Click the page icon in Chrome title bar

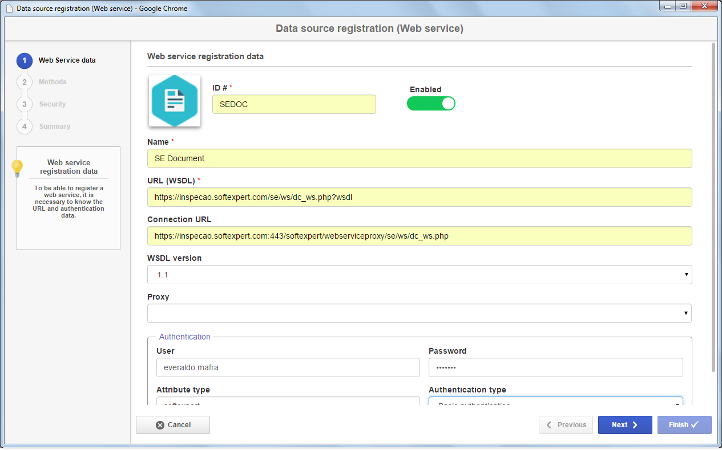pyautogui.click(x=9, y=8)
